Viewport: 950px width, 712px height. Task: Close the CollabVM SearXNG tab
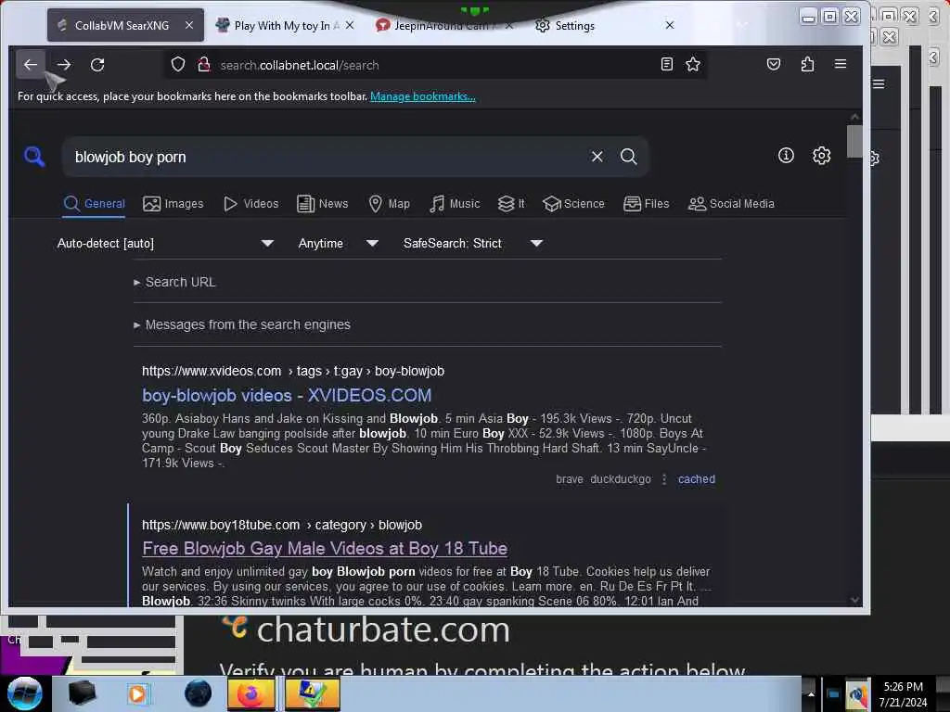(x=189, y=25)
